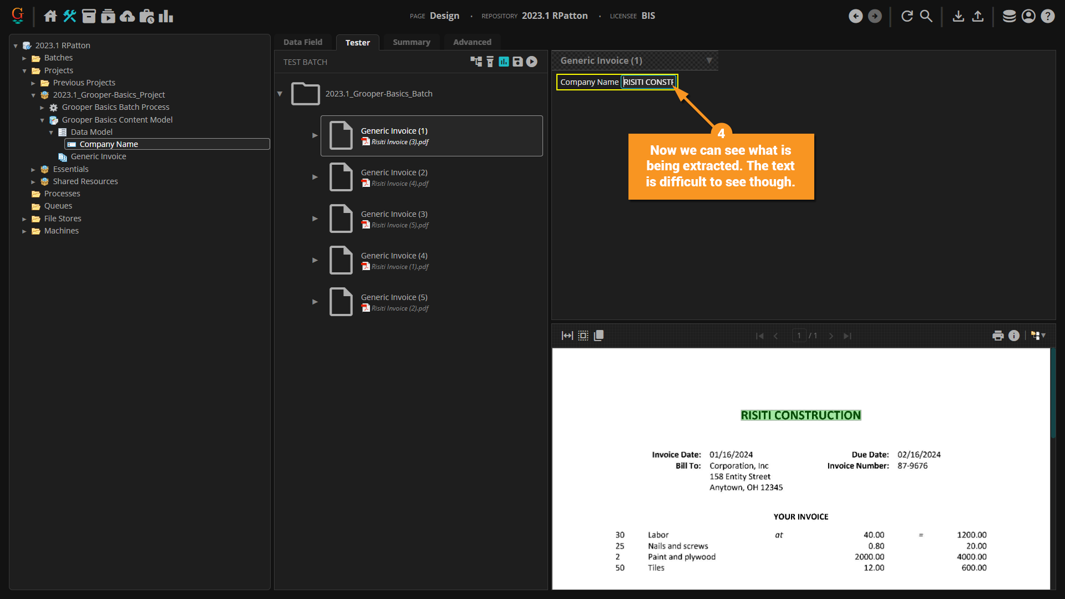Switch to the Summary tab
Screen dimensions: 1065x599
click(x=411, y=42)
